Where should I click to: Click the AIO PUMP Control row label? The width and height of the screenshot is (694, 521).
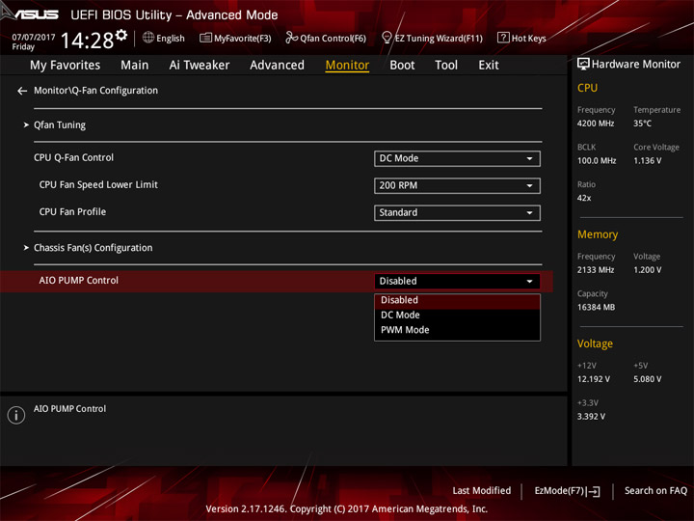(79, 281)
